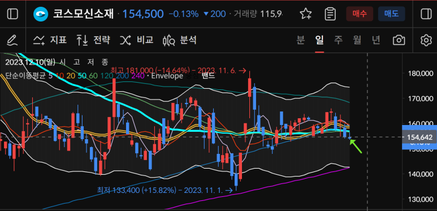This screenshot has width=437, height=211.
Task: Click the 180,000 price axis label
Action: [421, 74]
